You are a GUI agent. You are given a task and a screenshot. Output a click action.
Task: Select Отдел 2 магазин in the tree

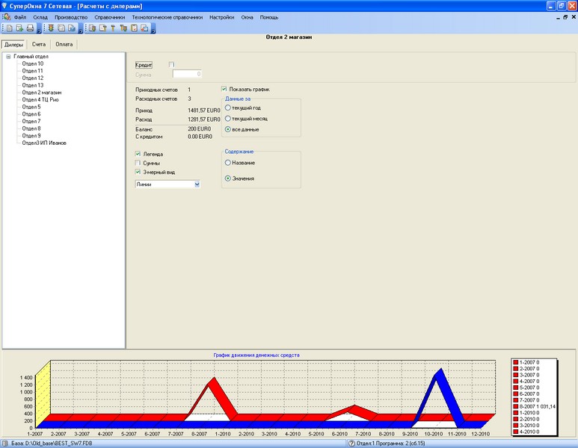coord(42,93)
